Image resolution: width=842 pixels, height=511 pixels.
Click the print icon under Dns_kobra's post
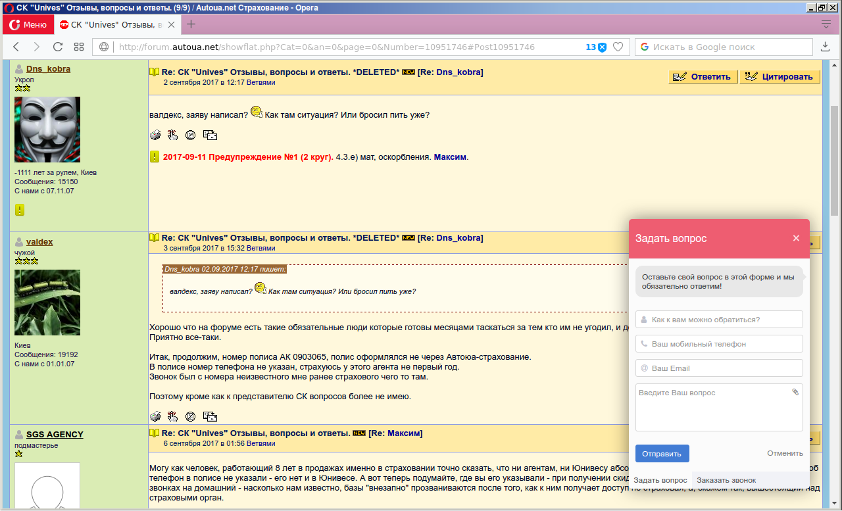(155, 135)
